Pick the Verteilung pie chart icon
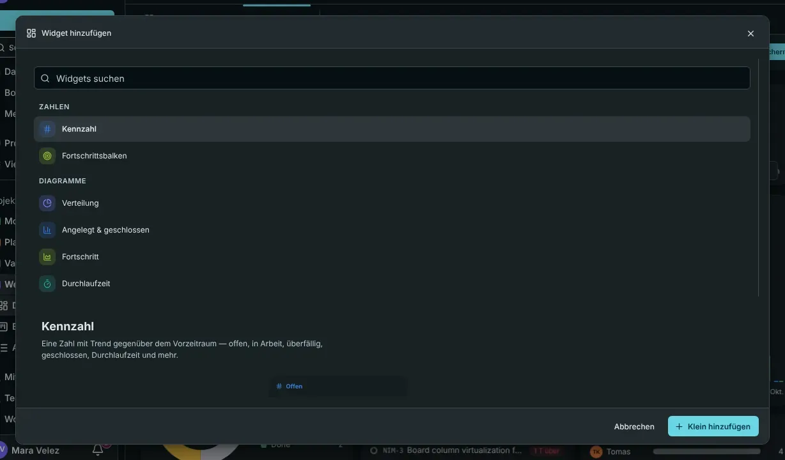Image resolution: width=785 pixels, height=460 pixels. (47, 203)
